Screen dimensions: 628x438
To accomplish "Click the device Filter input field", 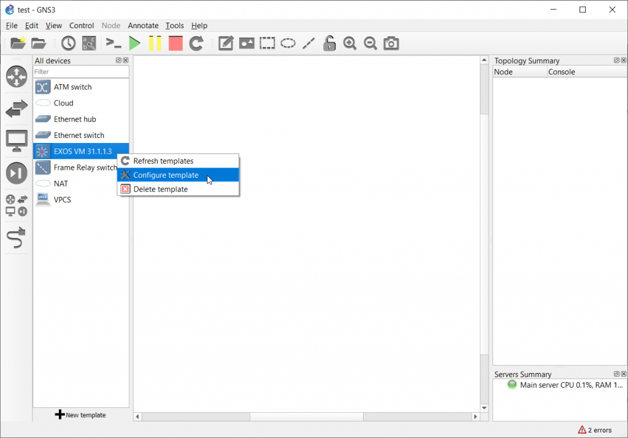I will (x=81, y=72).
